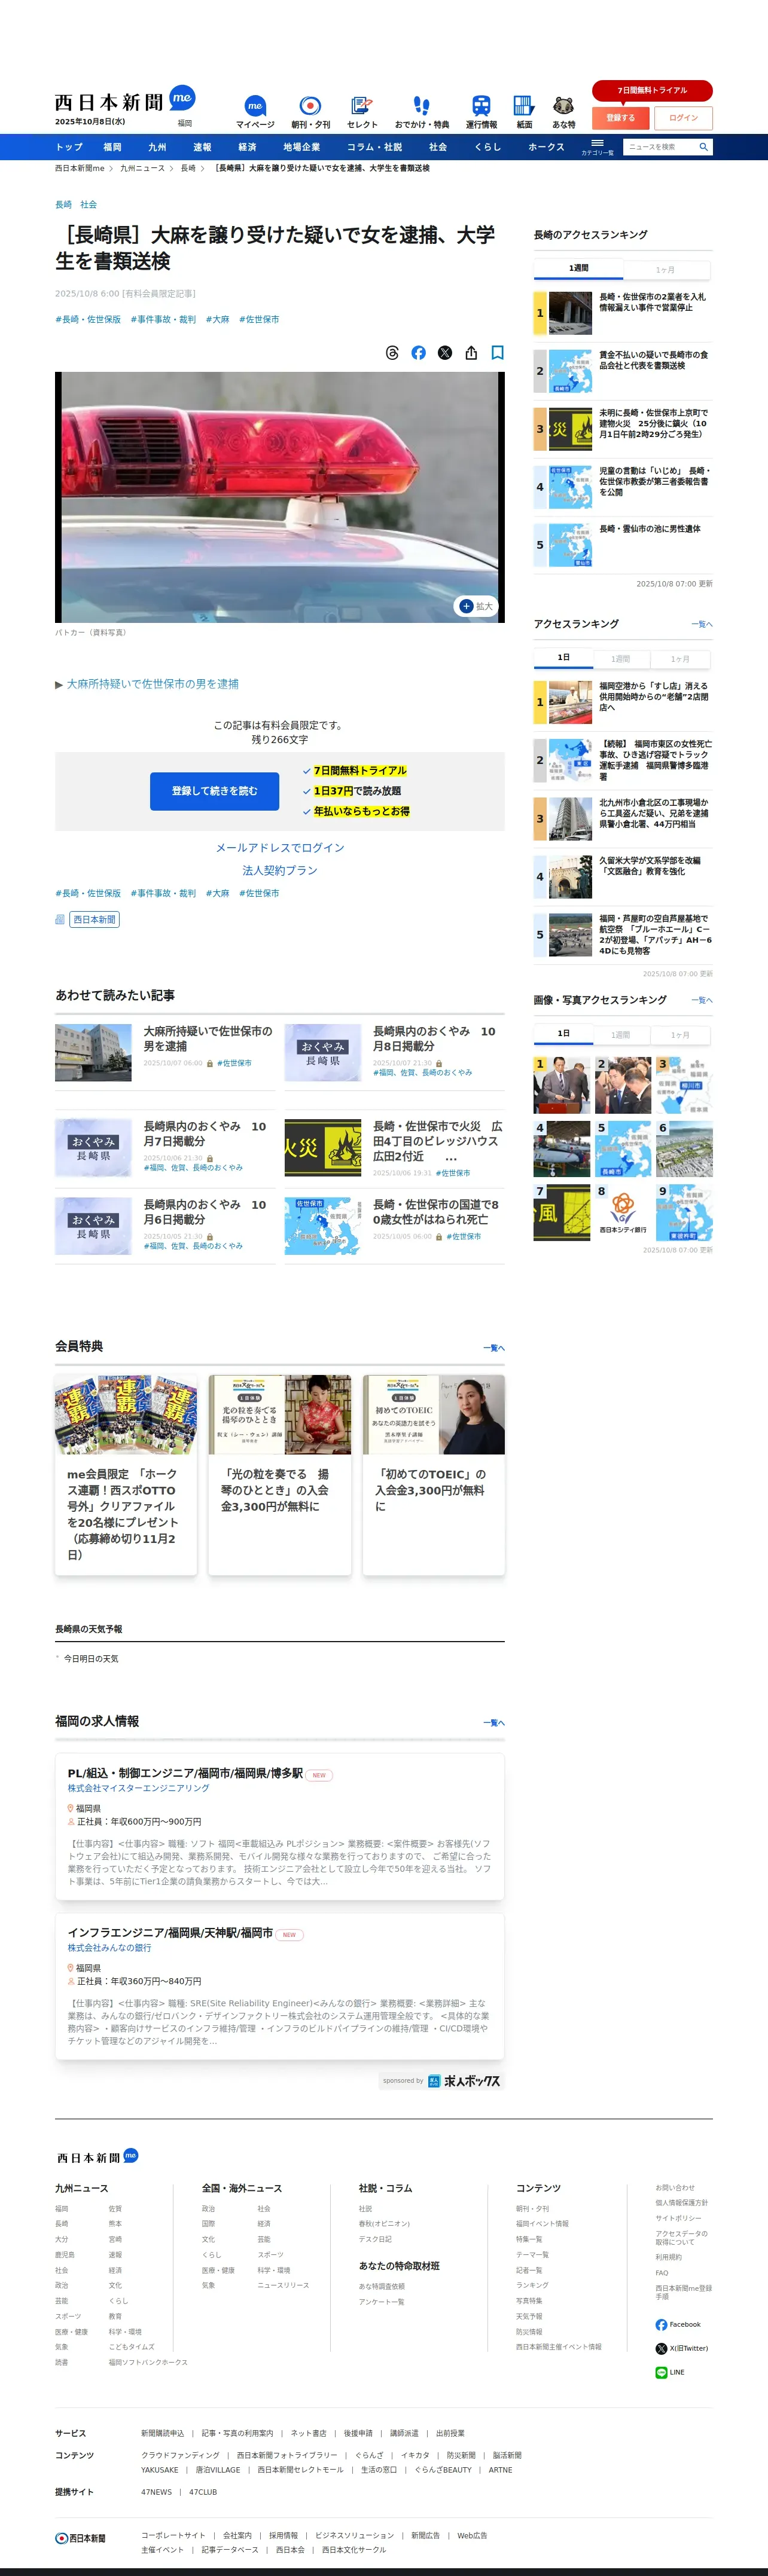Select 1日 tab in 画像・写真 ranking

pos(563,1034)
